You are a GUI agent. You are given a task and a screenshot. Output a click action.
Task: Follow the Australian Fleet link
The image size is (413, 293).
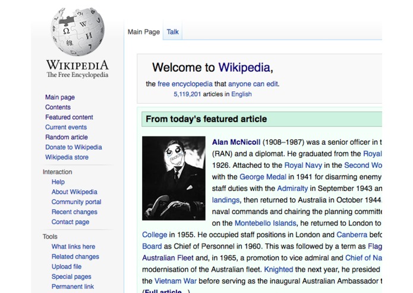click(x=168, y=258)
